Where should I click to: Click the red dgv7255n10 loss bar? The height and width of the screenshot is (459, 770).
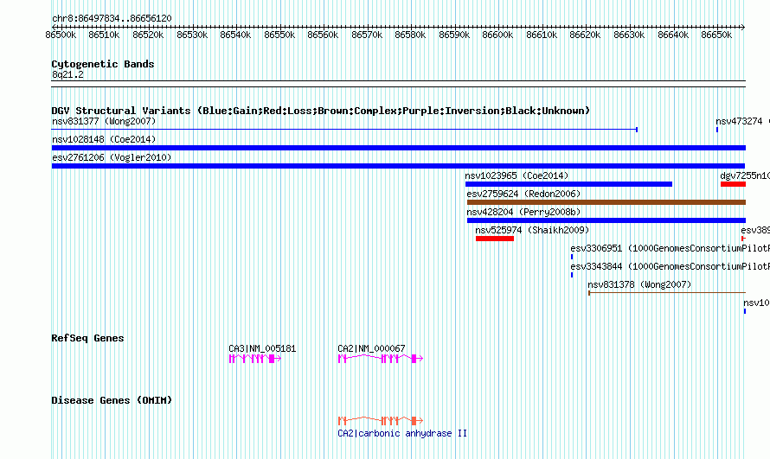pos(733,184)
